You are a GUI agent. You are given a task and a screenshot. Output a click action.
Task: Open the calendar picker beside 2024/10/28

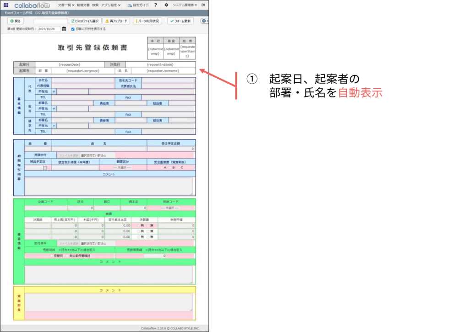click(64, 29)
